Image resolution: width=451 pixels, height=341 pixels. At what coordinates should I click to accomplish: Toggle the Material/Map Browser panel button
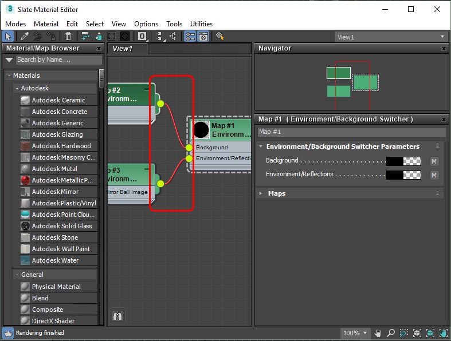[190, 37]
